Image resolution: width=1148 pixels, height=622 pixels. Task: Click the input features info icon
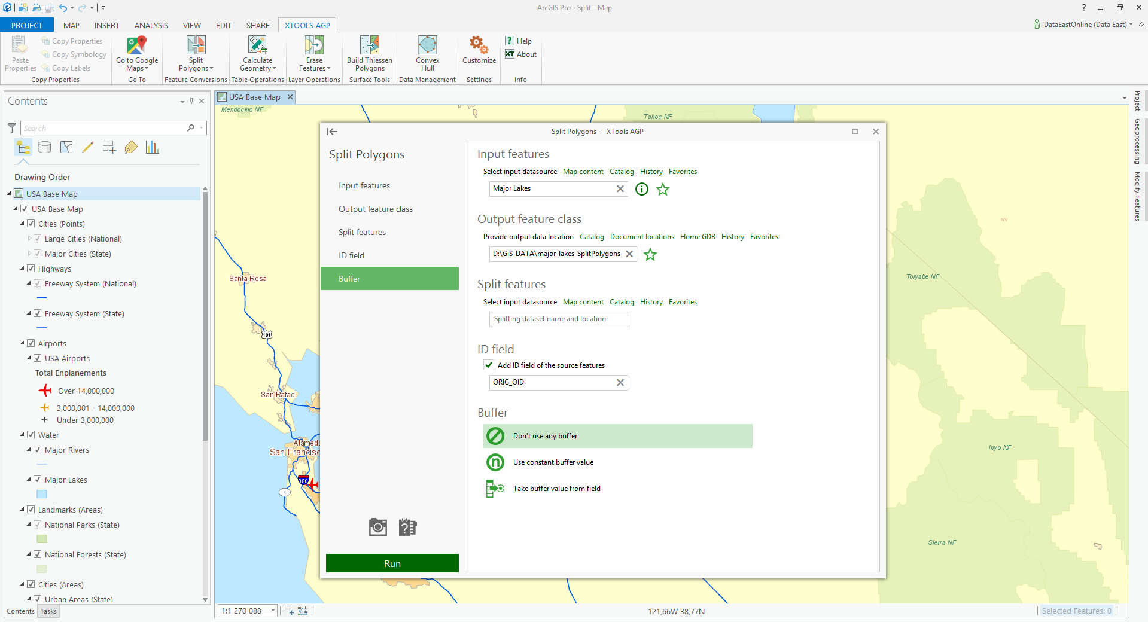641,189
